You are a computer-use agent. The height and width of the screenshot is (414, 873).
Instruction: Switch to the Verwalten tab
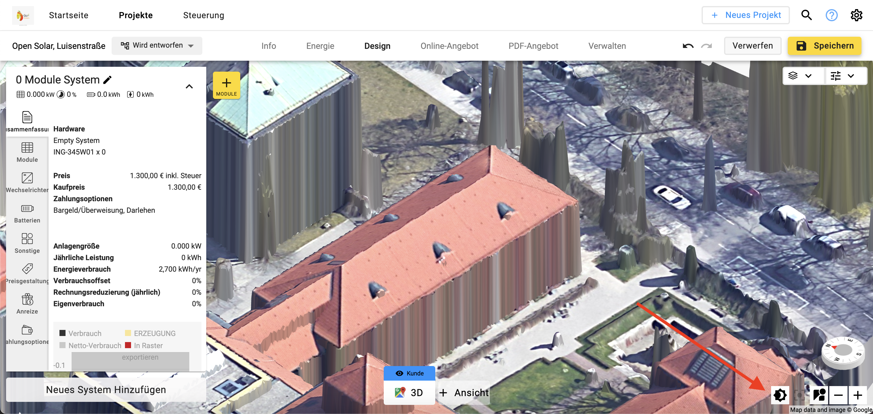(607, 46)
